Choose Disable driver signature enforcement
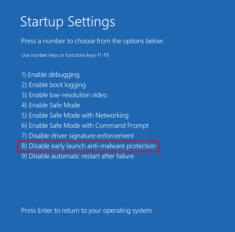The image size is (235, 232). [x=77, y=136]
